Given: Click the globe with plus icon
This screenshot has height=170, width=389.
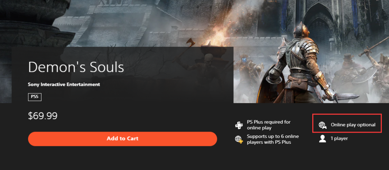Looking at the screenshot, I should coord(239,139).
